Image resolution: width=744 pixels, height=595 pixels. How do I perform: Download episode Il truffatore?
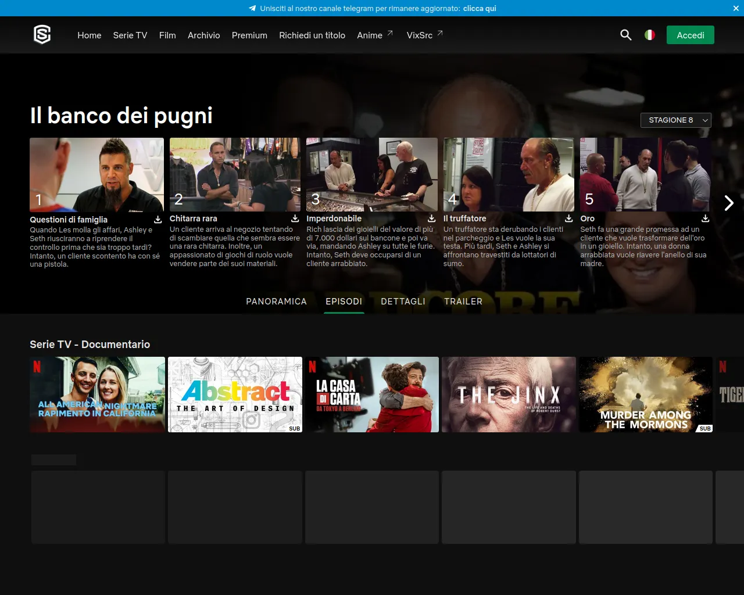568,218
